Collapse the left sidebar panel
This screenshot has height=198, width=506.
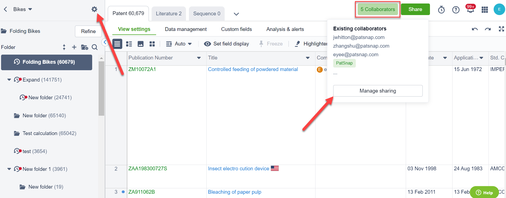105,42
